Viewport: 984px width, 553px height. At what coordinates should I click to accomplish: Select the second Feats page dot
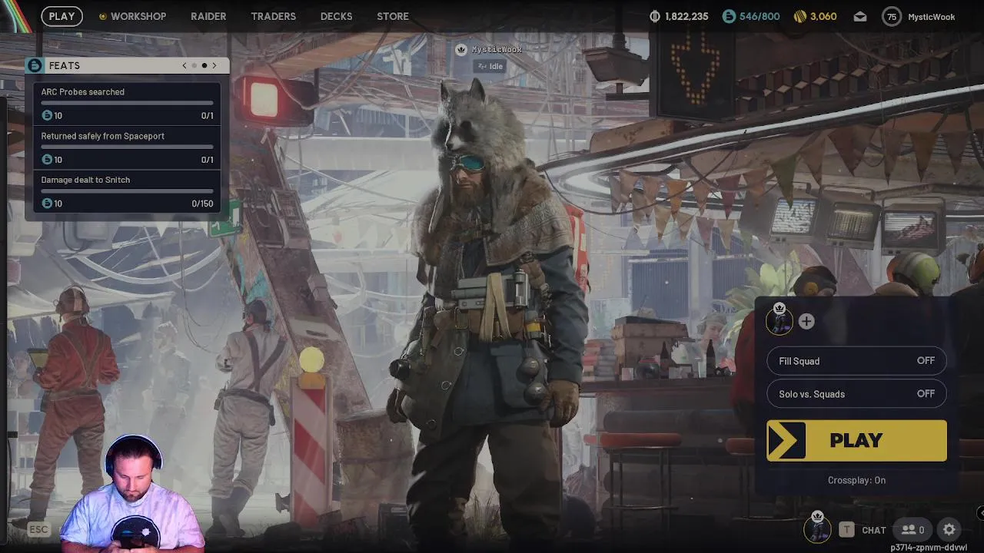tap(204, 65)
